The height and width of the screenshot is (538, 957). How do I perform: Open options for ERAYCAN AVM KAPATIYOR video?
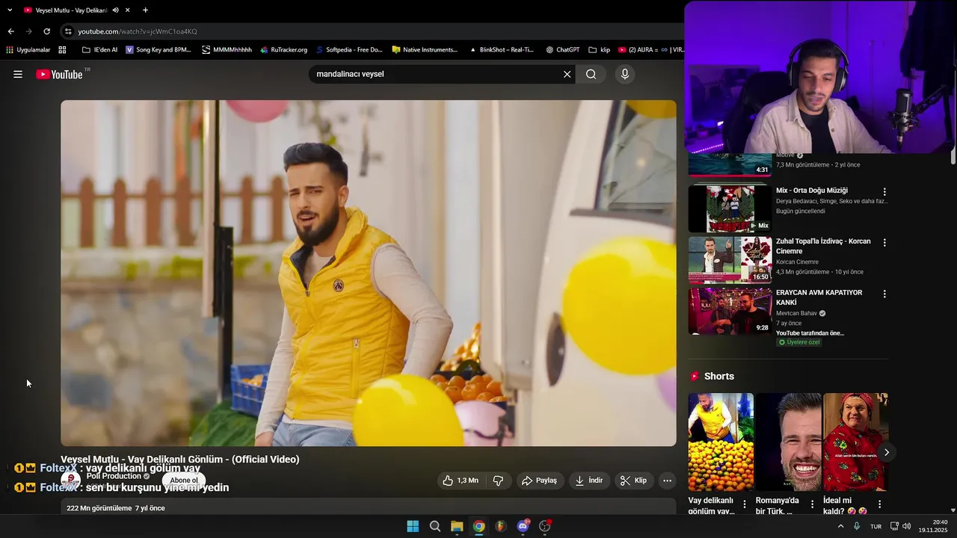[x=884, y=294]
